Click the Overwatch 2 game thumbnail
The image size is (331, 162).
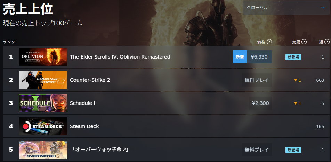pyautogui.click(x=43, y=150)
